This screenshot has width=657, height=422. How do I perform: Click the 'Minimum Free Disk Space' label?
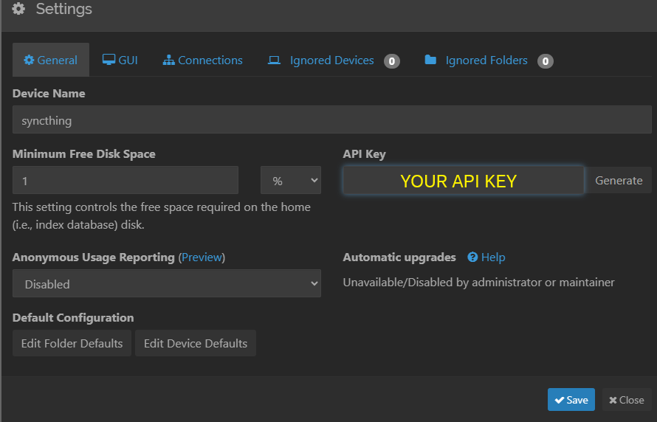84,154
